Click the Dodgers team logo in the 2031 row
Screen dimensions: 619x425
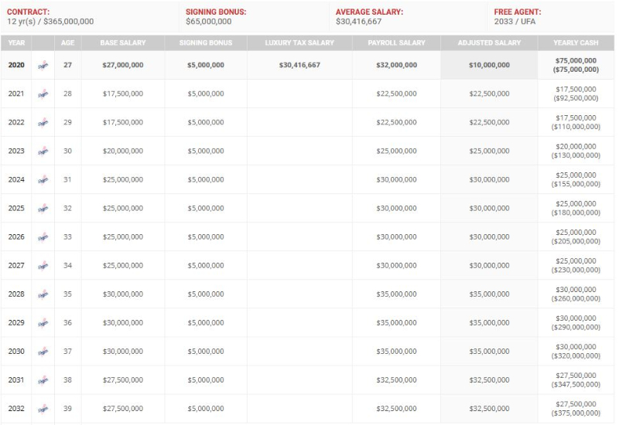(x=43, y=380)
